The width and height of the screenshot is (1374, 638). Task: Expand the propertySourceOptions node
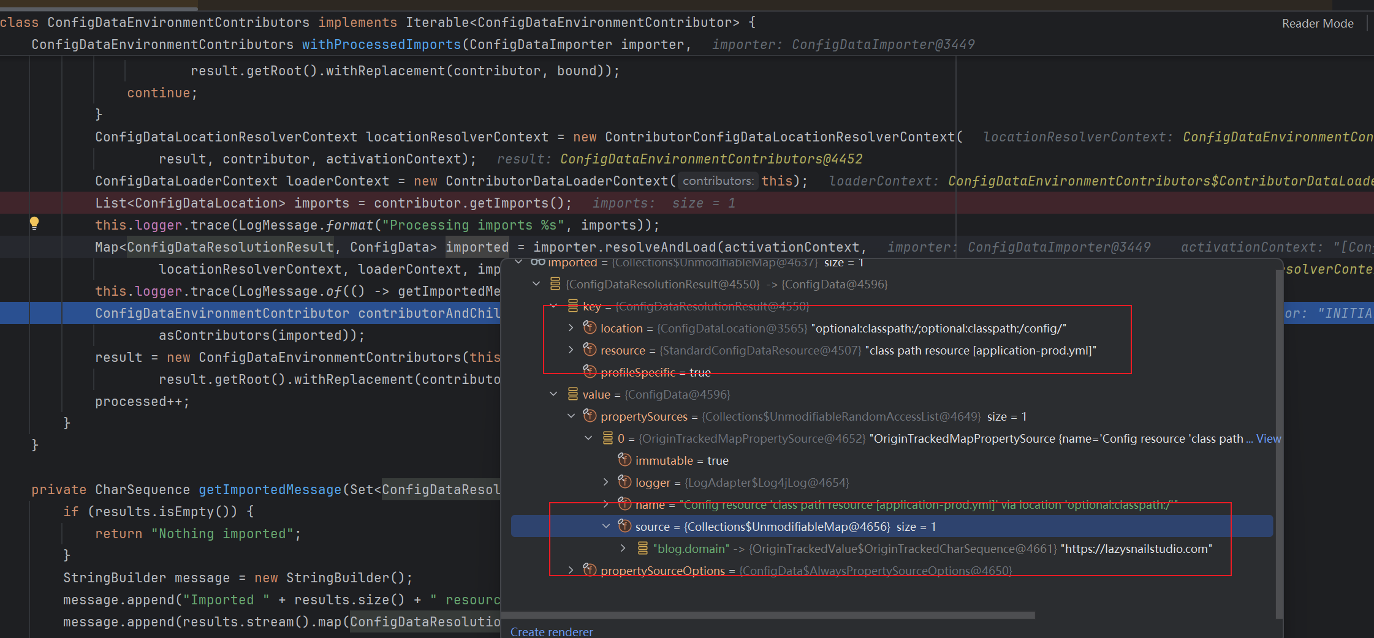pyautogui.click(x=571, y=570)
